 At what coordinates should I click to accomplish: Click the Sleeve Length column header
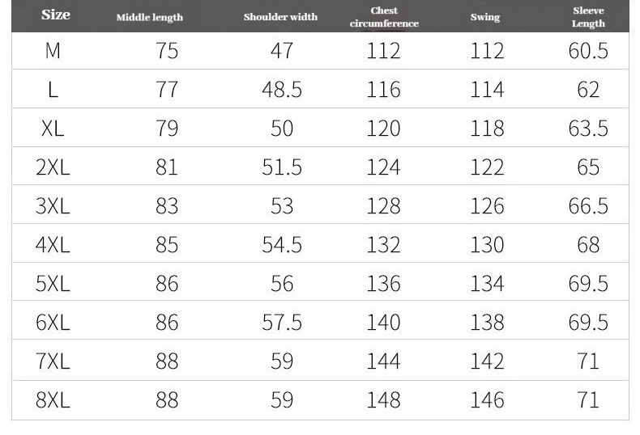588,17
